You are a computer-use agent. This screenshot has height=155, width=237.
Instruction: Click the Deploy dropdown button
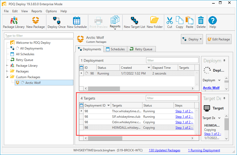tap(192, 39)
